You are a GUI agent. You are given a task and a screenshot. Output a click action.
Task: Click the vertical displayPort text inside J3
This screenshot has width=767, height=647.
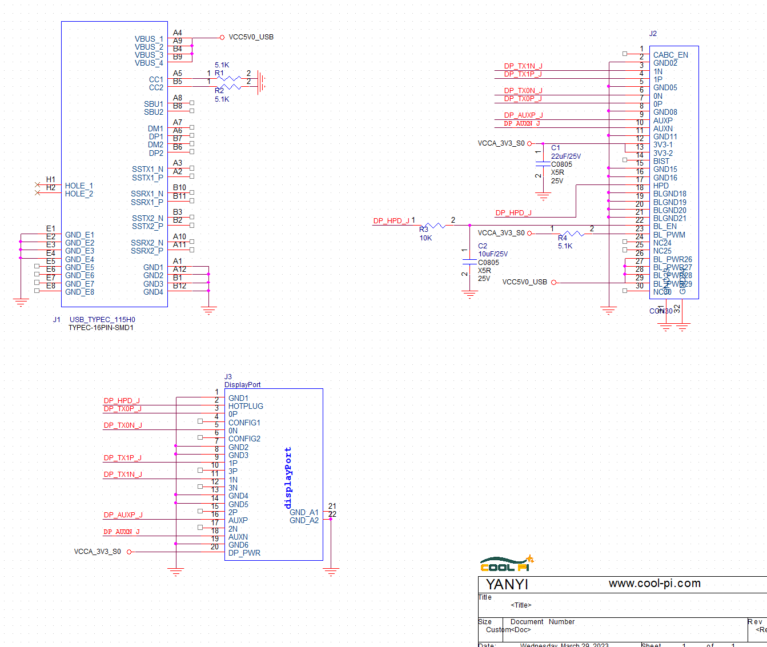(x=288, y=477)
